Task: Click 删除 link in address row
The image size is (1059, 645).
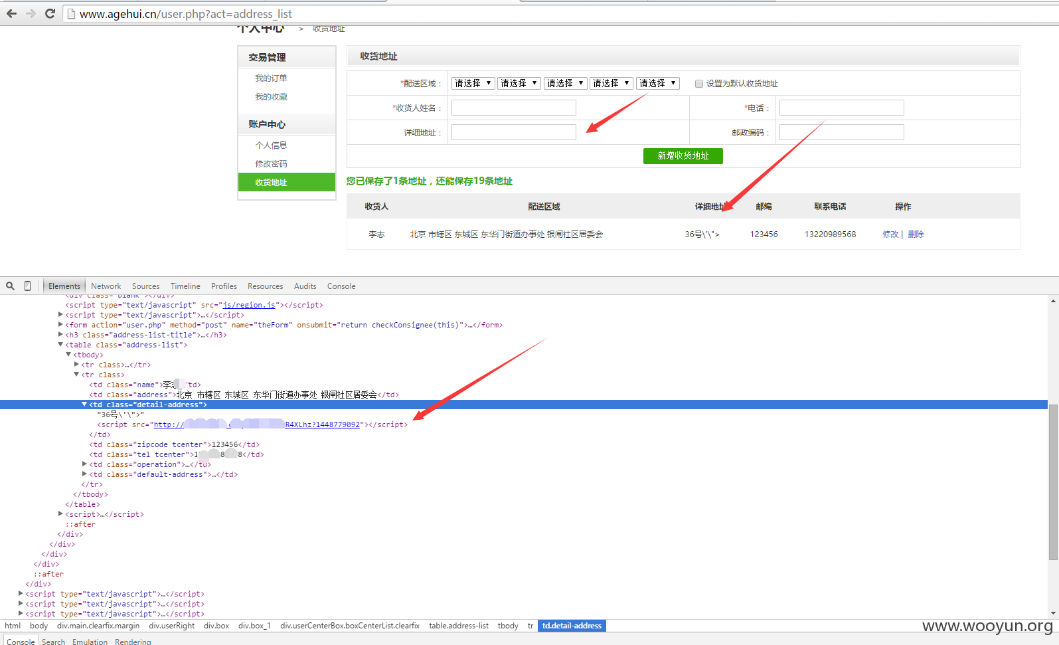Action: pos(916,234)
